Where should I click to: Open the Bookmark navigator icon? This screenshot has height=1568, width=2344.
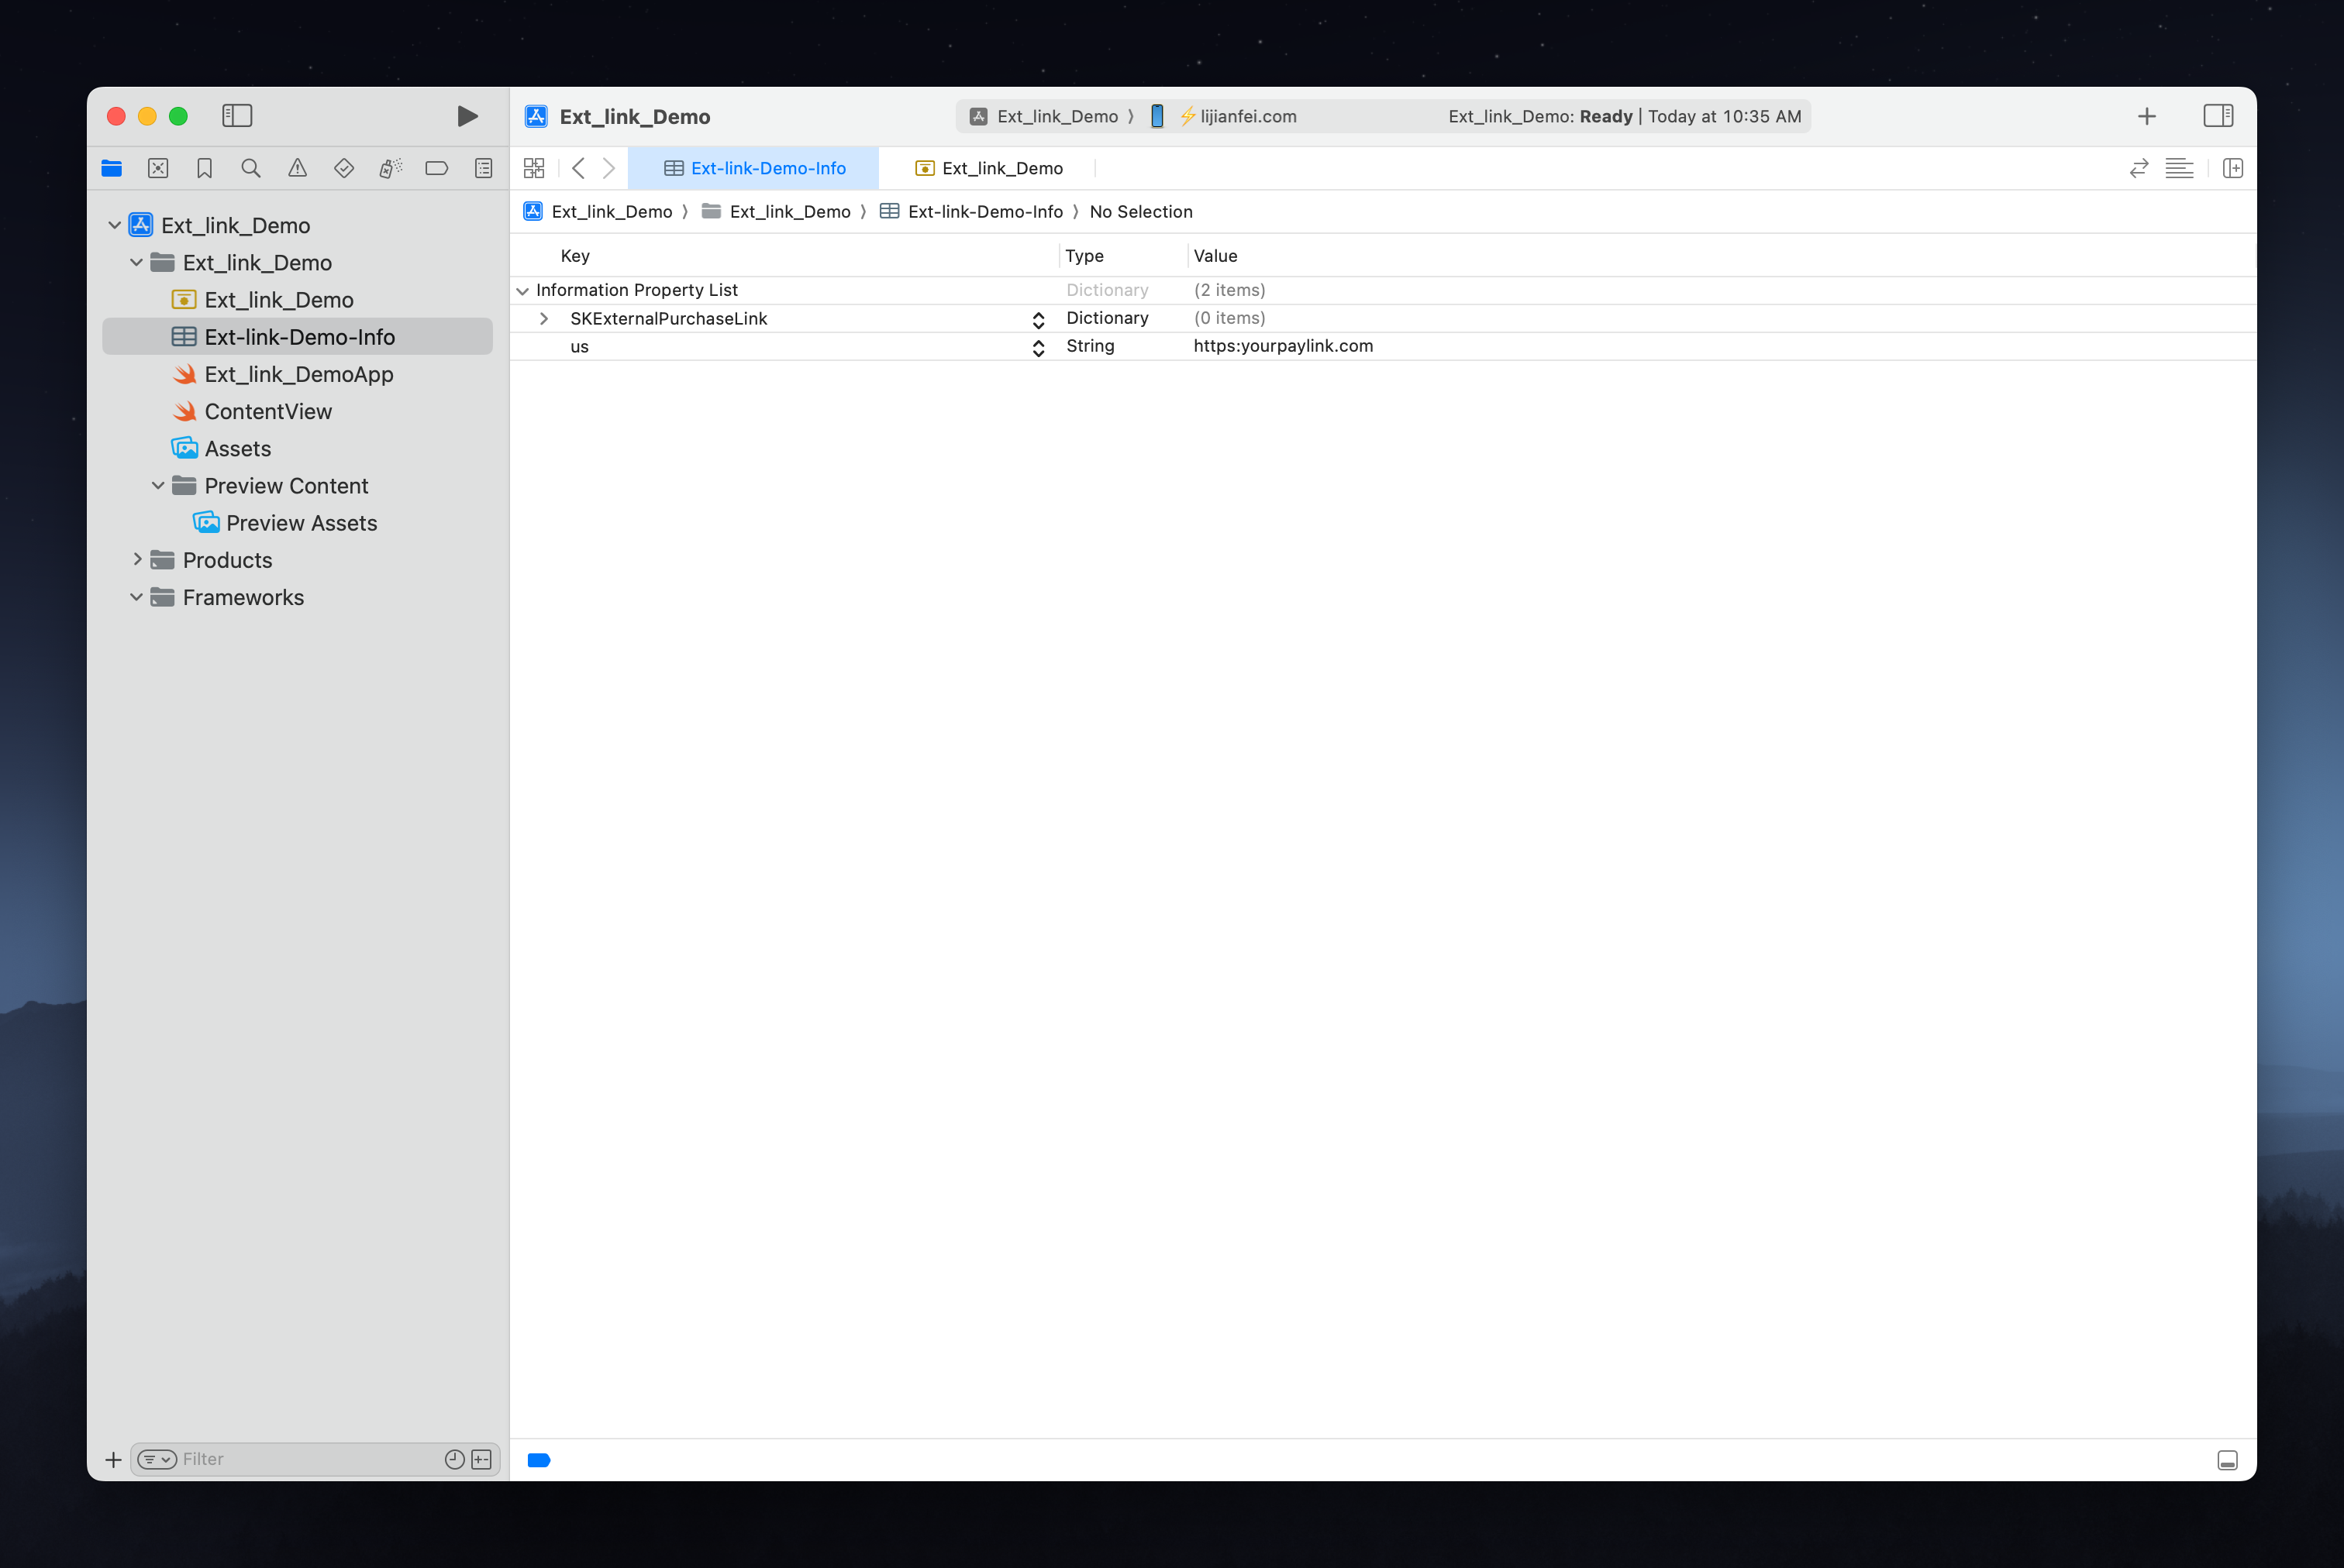pyautogui.click(x=204, y=168)
